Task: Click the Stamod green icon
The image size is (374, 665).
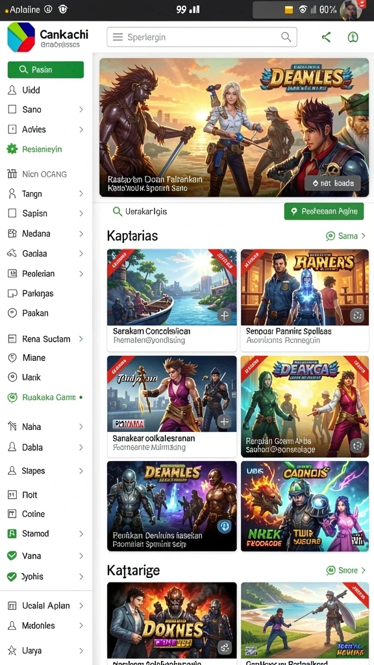Action: coord(12,534)
